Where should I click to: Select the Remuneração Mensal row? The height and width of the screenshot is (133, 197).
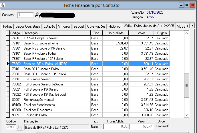(57, 100)
